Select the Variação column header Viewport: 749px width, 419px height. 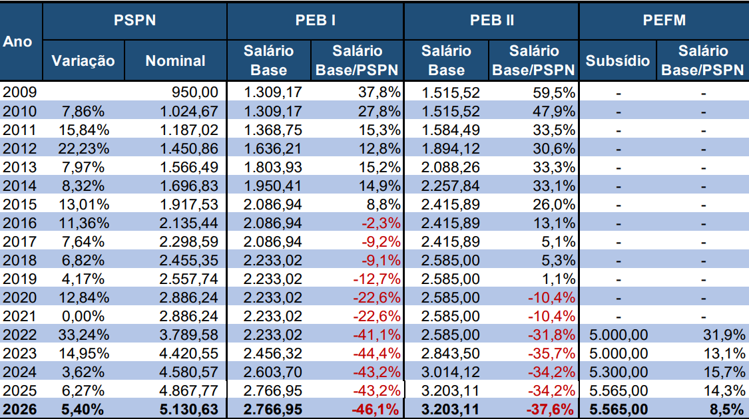point(83,61)
